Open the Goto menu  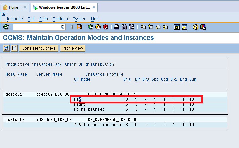[x=44, y=19]
